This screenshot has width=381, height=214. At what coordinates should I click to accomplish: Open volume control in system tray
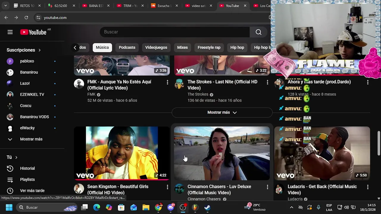tap(346, 207)
